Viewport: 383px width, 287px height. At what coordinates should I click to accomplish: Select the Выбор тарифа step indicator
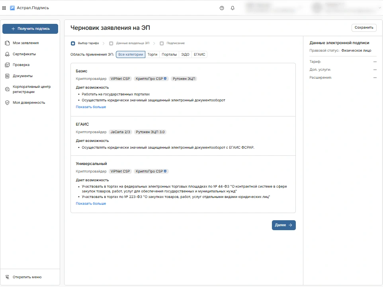pyautogui.click(x=73, y=43)
